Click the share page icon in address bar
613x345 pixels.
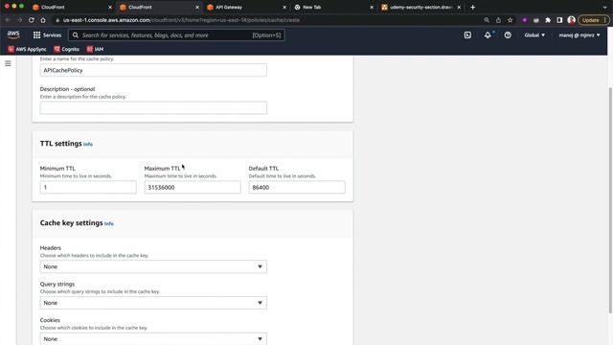[498, 20]
